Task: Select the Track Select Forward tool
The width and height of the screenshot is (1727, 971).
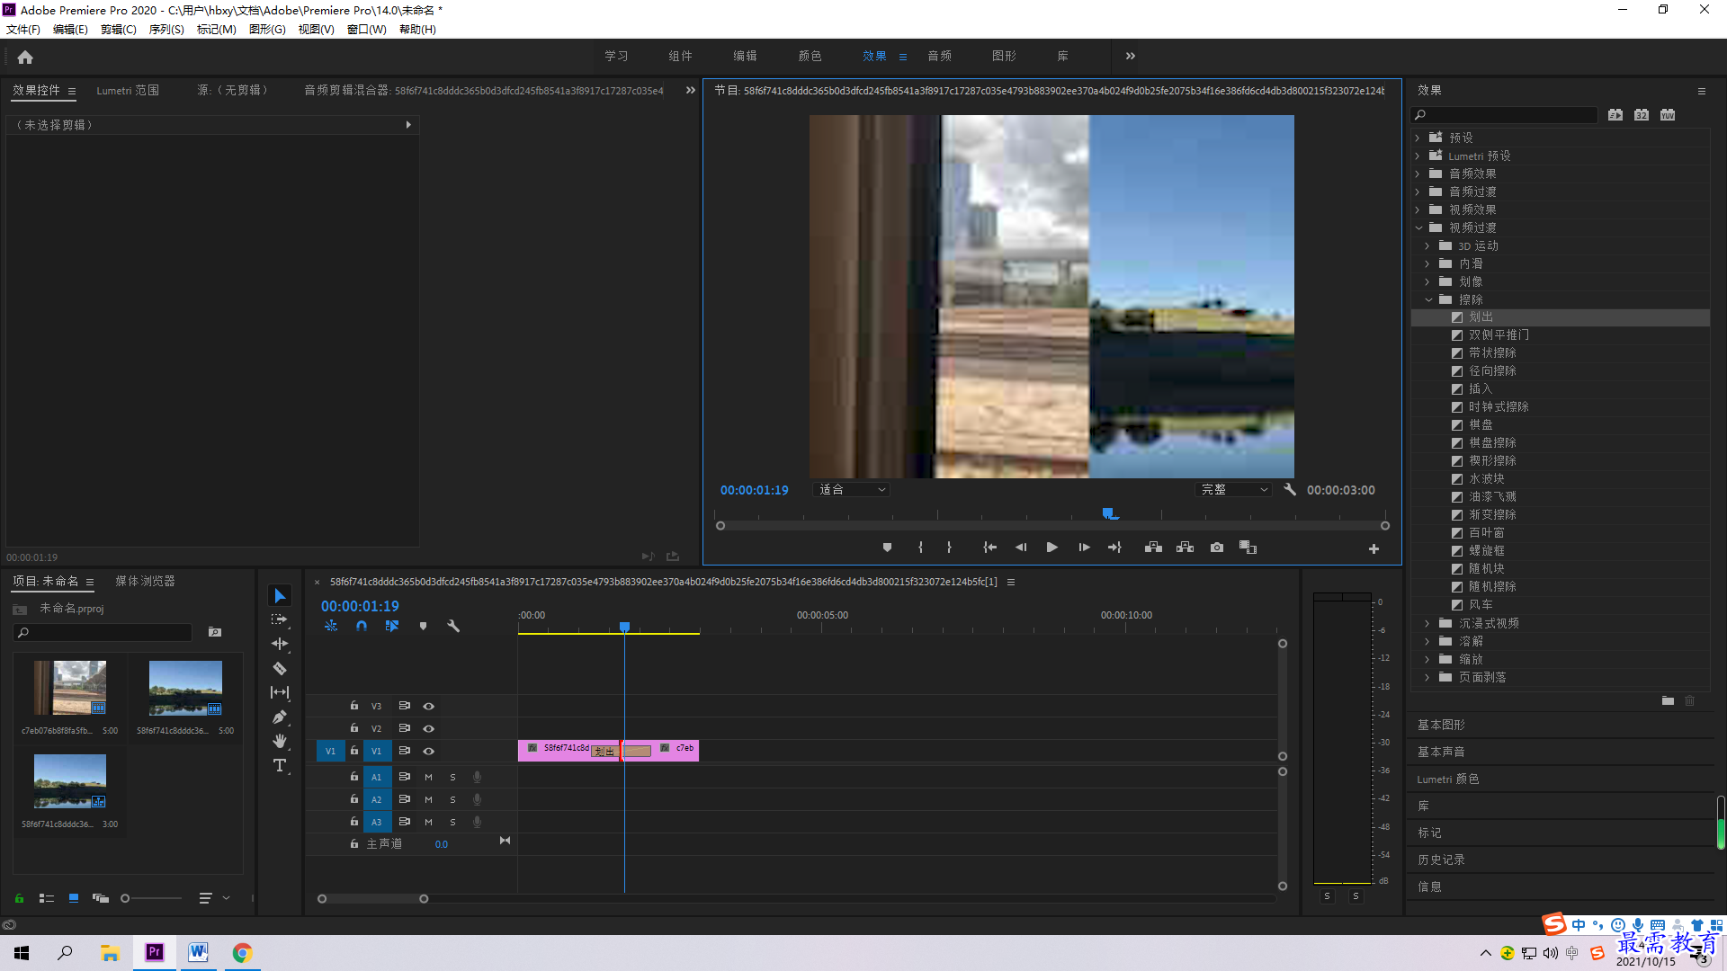Action: point(280,619)
